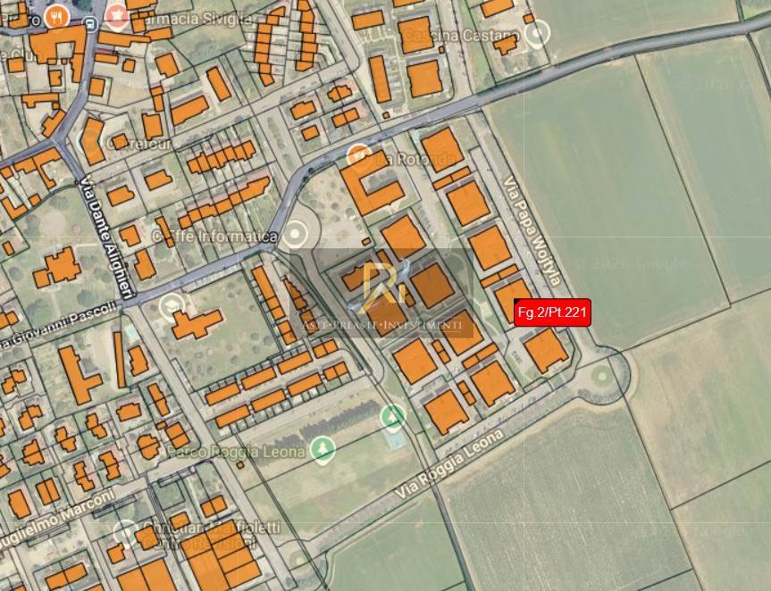
Task: Select the orange building below the Fg.2/Pt.221 label
Action: [x=545, y=351]
